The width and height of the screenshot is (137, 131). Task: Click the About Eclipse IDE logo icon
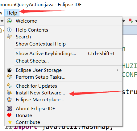(x=9, y=108)
